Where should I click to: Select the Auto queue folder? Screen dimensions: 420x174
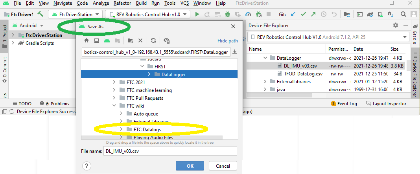146,114
